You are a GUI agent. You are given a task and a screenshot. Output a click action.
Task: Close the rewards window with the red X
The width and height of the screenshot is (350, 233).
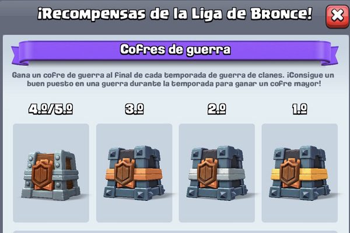(x=338, y=16)
